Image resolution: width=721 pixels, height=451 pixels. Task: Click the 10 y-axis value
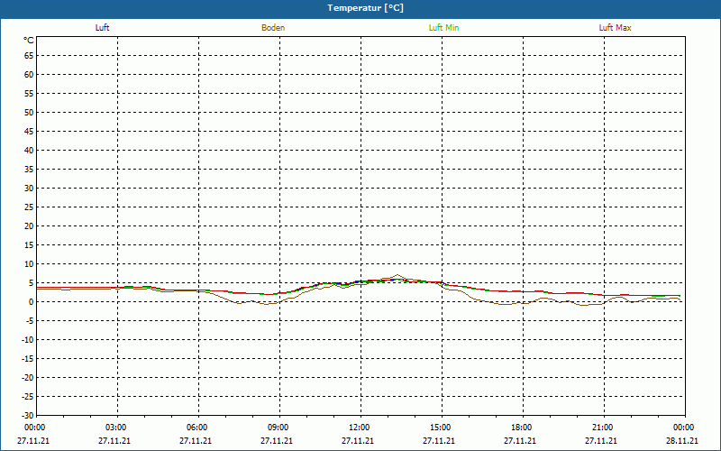29,264
